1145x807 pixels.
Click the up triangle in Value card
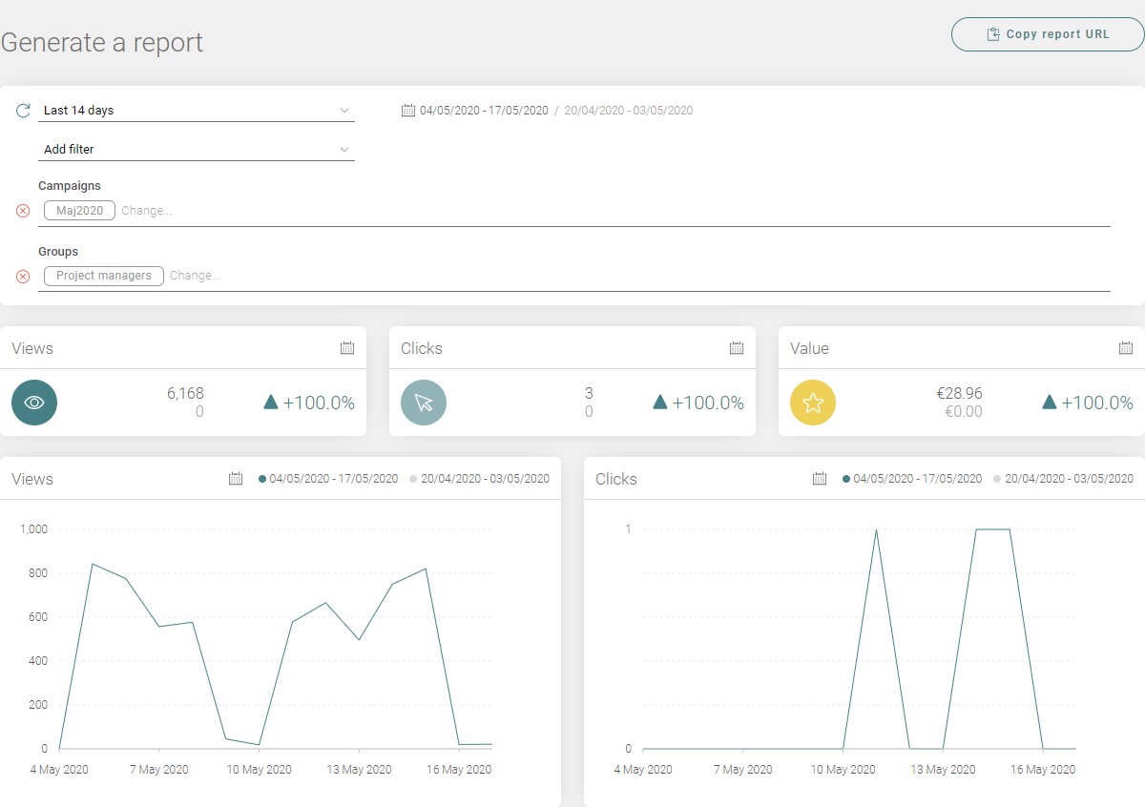[x=1050, y=403]
